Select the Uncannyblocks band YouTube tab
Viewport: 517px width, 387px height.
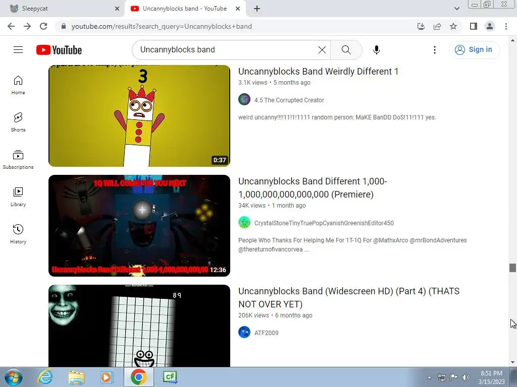pos(185,9)
